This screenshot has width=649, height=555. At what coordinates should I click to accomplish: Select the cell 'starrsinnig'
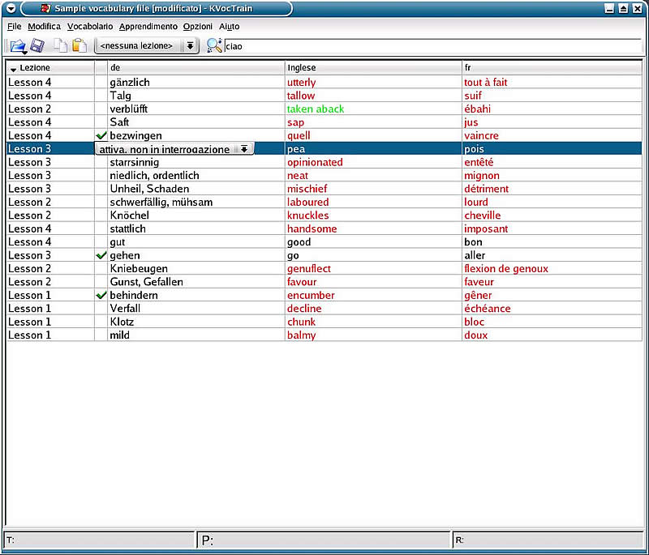pos(196,162)
